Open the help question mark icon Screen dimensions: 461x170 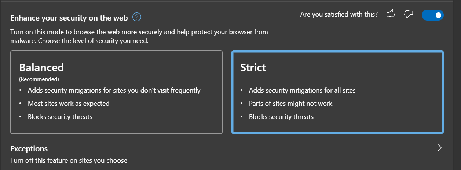137,17
